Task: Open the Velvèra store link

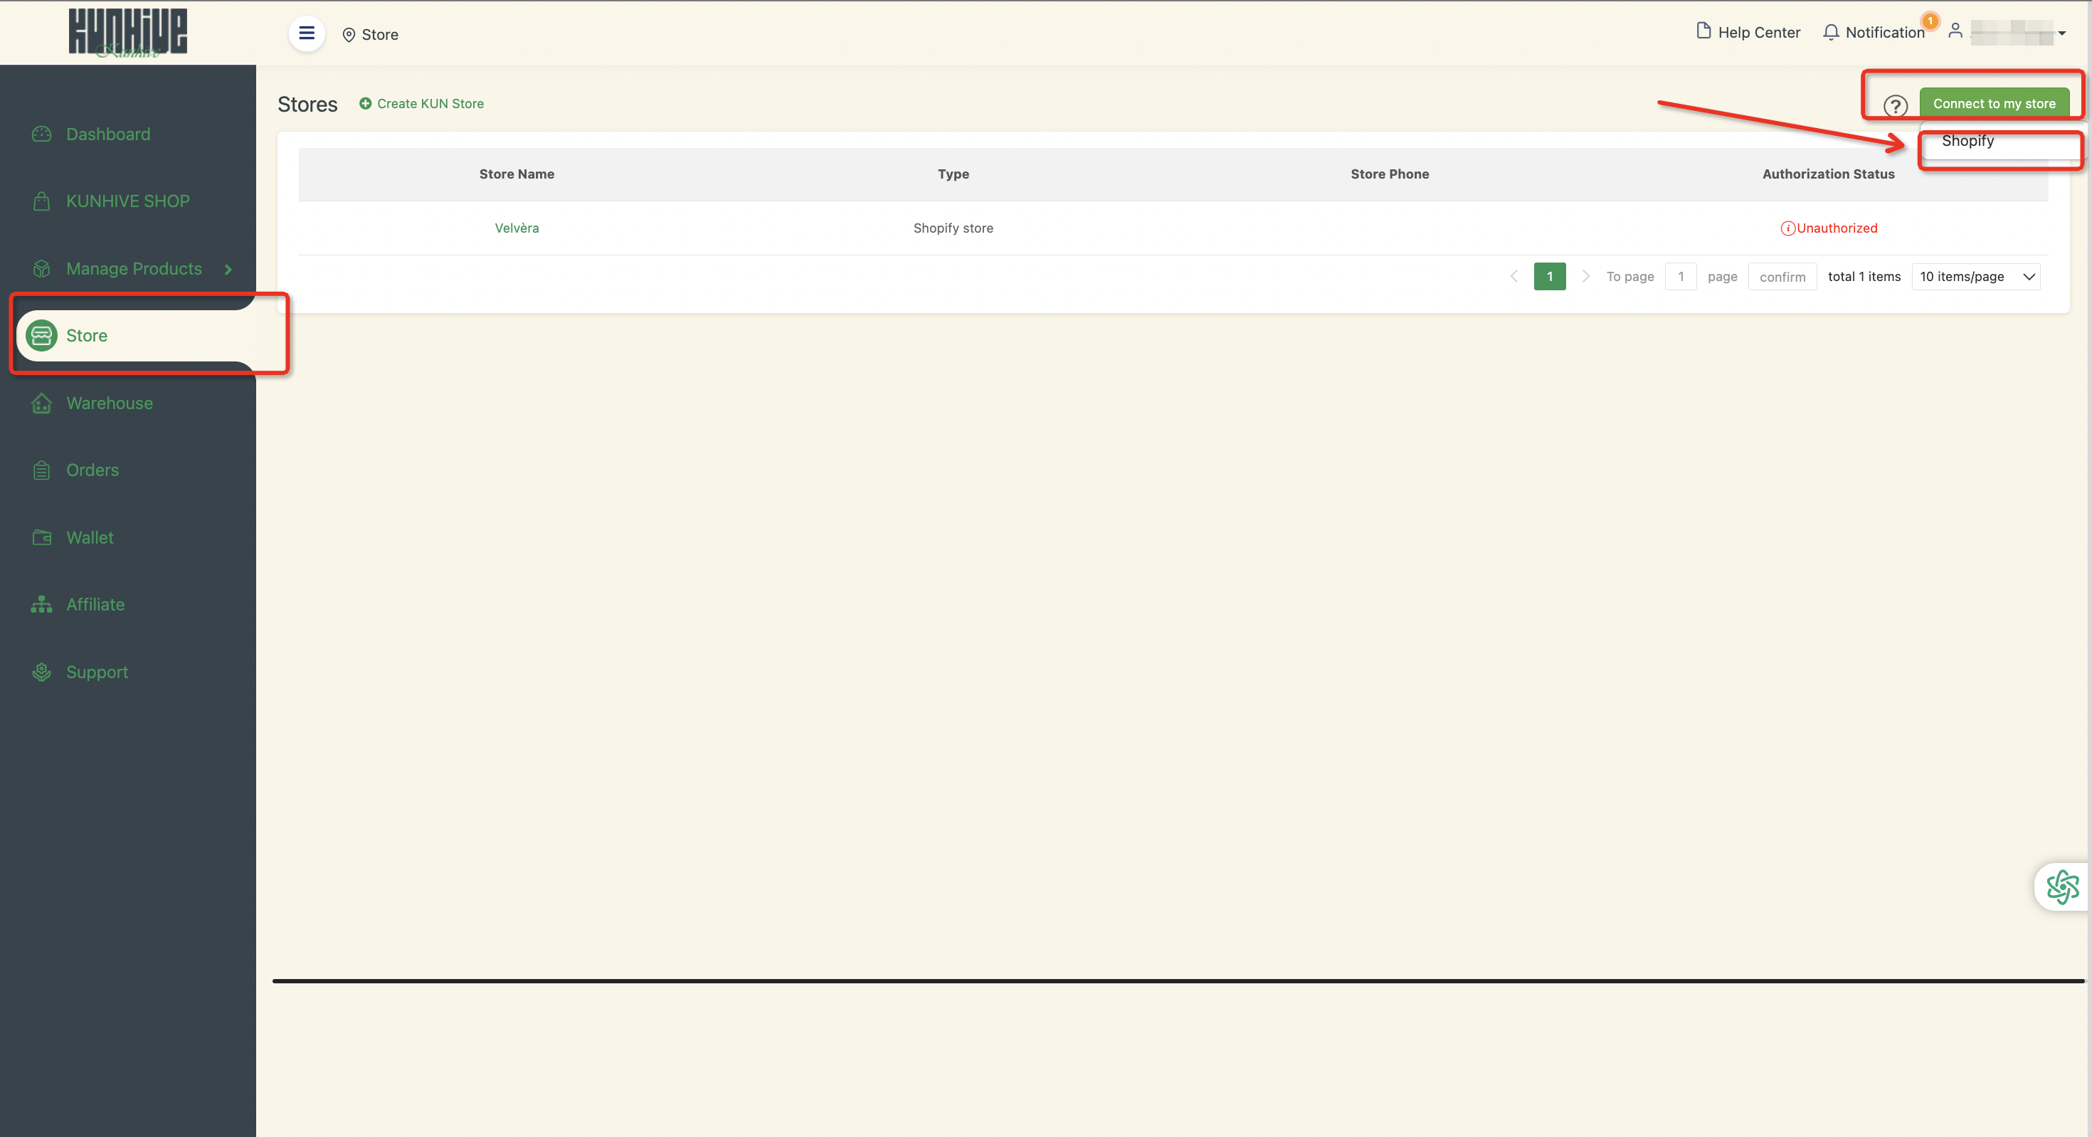Action: (517, 228)
